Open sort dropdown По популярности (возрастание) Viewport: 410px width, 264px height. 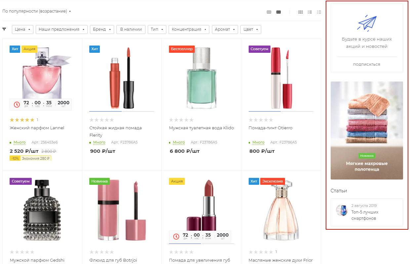(37, 11)
